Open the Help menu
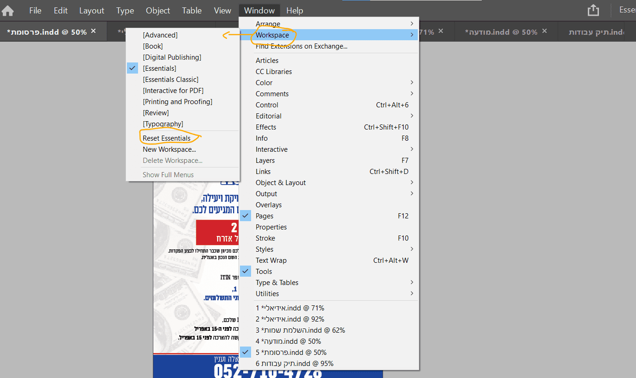This screenshot has width=636, height=378. pyautogui.click(x=295, y=11)
